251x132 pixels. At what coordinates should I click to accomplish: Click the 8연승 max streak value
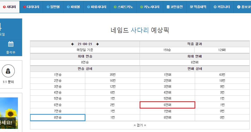tap(85, 62)
